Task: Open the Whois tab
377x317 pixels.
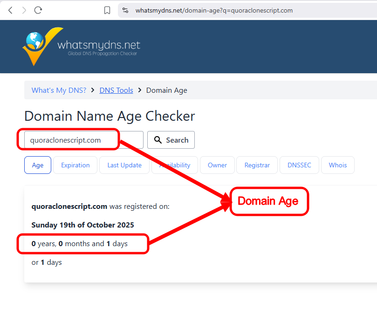Action: click(337, 165)
